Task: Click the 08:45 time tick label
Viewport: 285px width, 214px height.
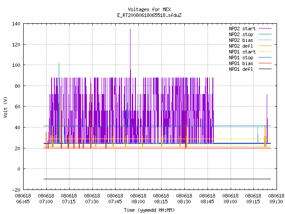Action: point(207,202)
